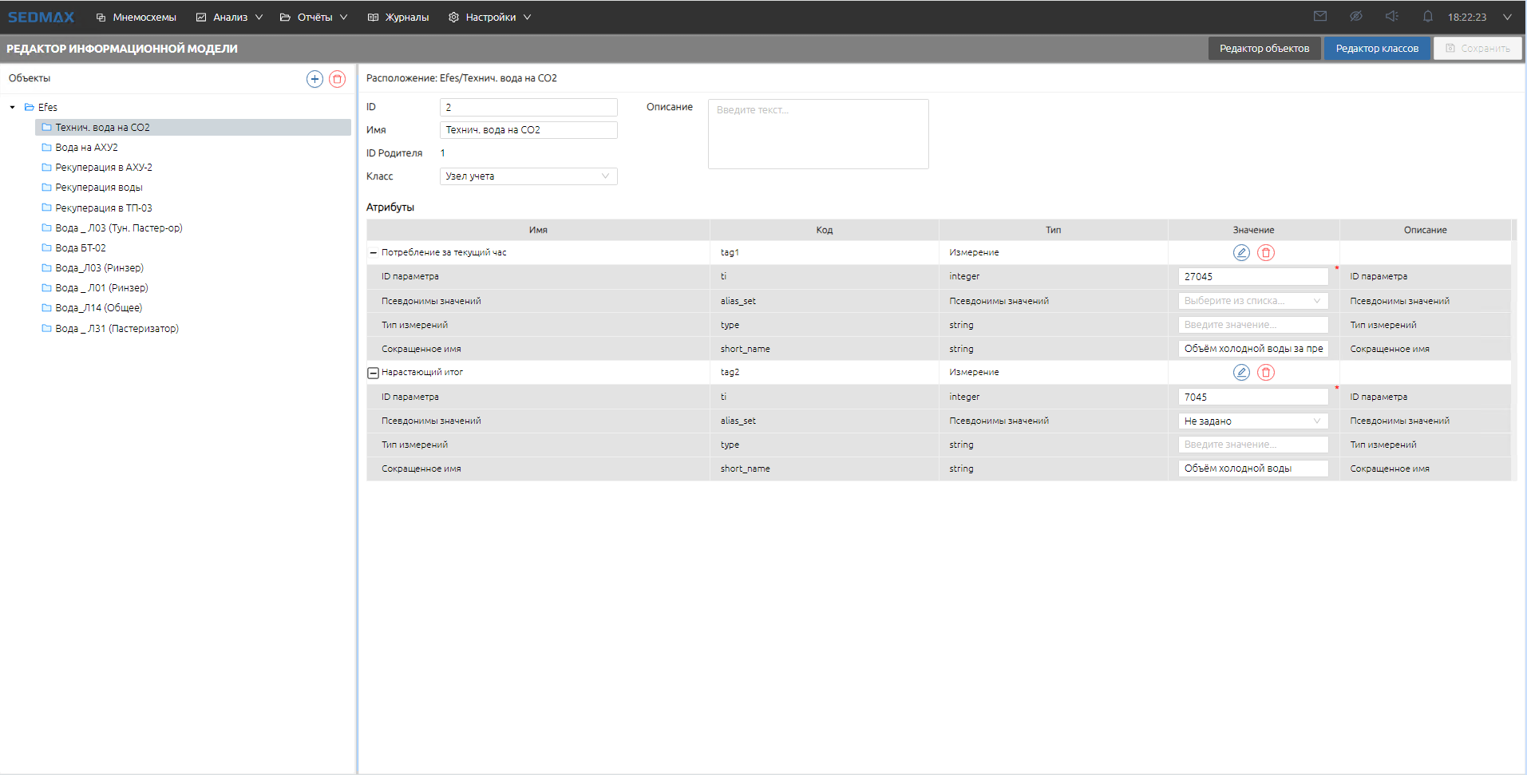
Task: Delete the tag1 attribute row
Action: coord(1266,253)
